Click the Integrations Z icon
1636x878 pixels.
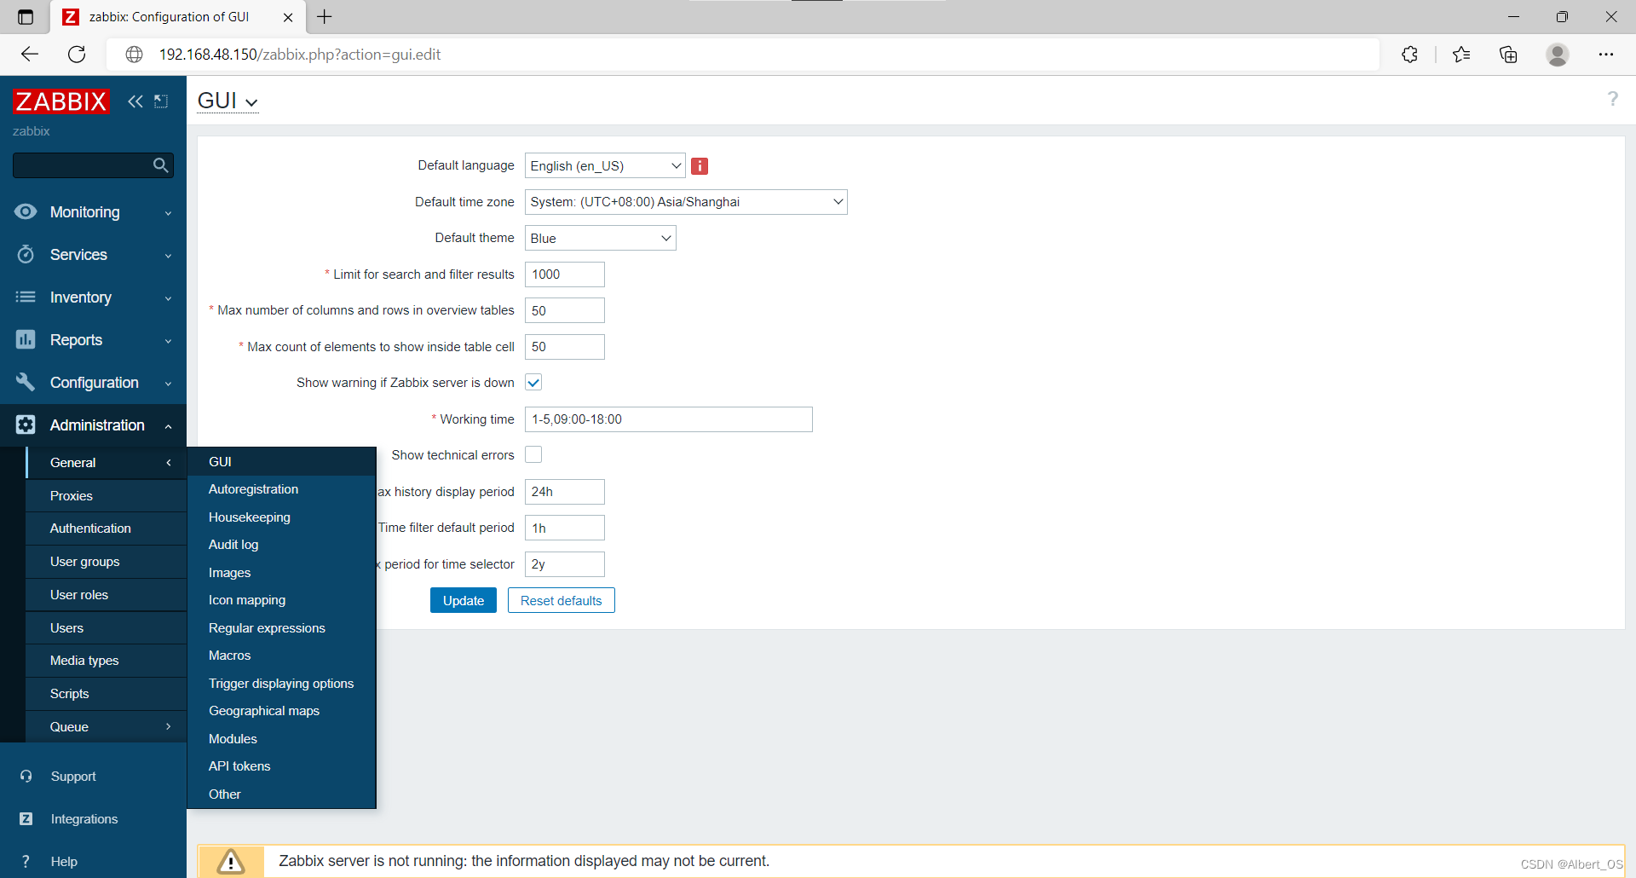point(26,818)
